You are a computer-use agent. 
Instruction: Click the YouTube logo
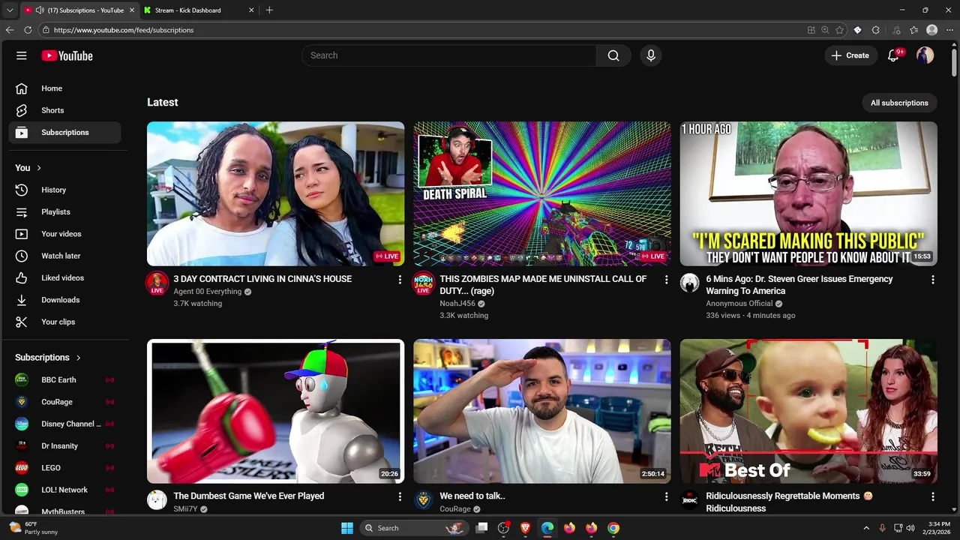[67, 55]
